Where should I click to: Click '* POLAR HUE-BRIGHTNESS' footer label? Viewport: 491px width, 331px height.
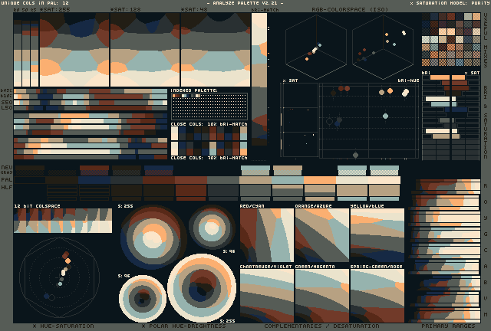coord(184,326)
